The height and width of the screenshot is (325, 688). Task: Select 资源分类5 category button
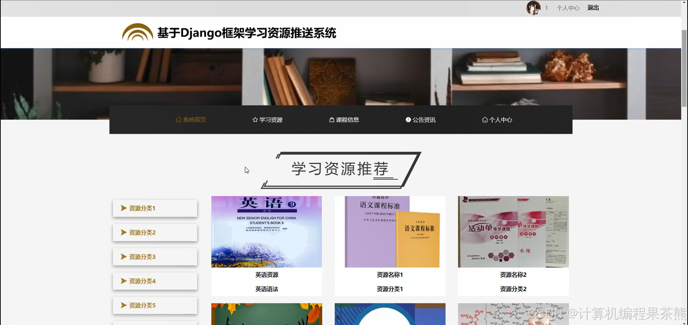155,305
